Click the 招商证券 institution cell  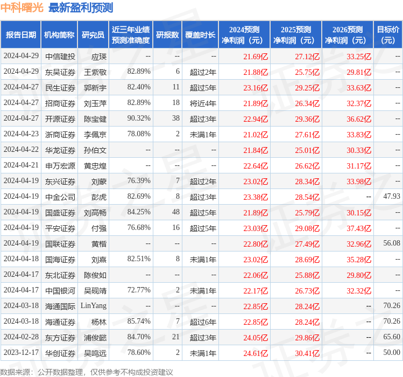coord(60,103)
